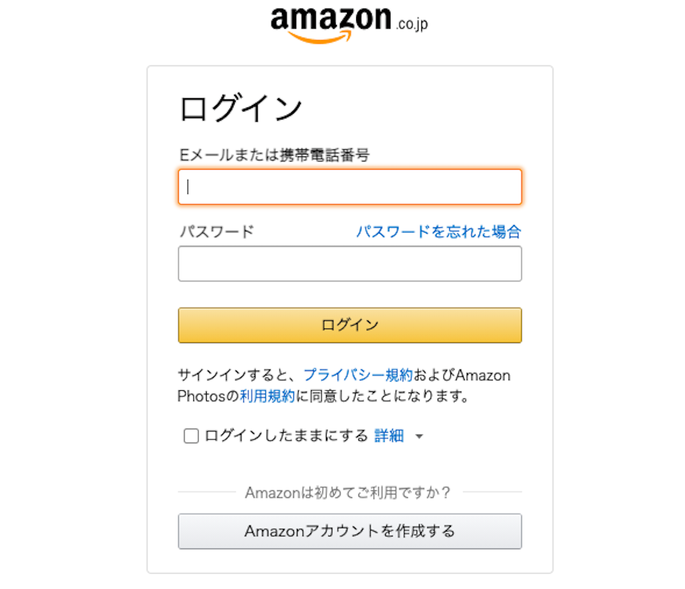The height and width of the screenshot is (589, 685).
Task: Tick the ログインしたままにする checkbox
Action: click(191, 436)
